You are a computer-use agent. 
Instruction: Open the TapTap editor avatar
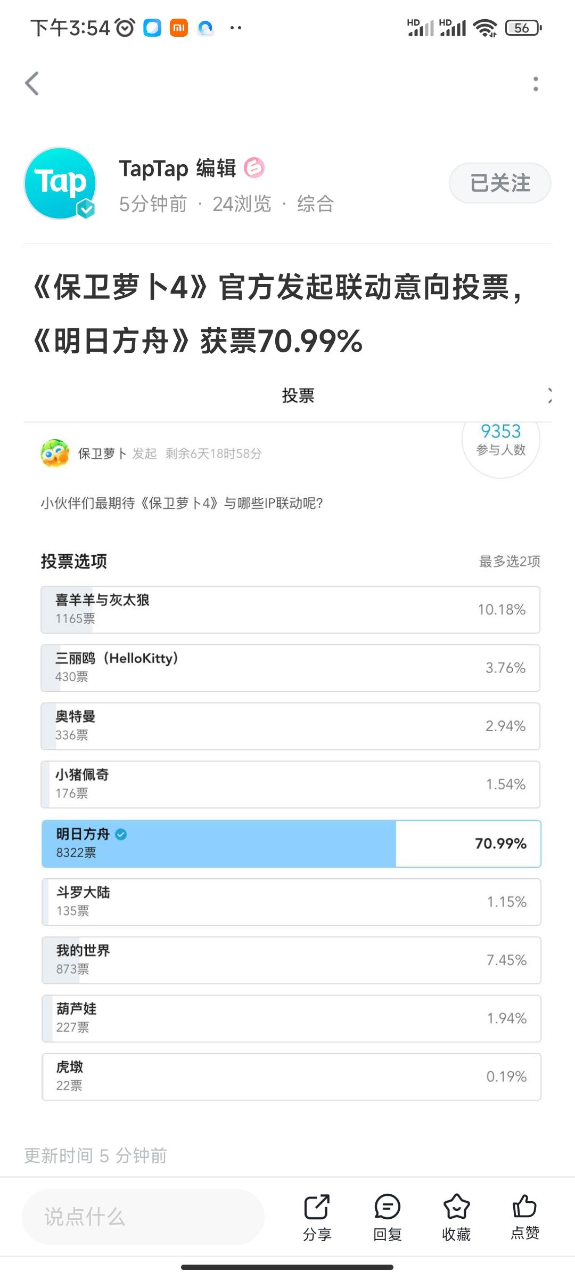(x=60, y=183)
